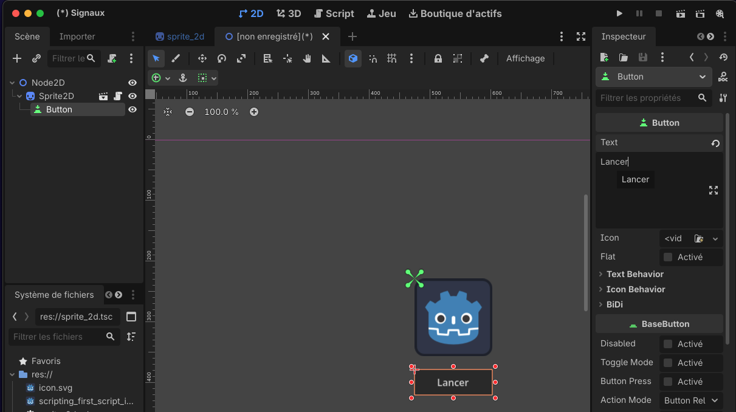Choose the Scale mode tool

pyautogui.click(x=241, y=58)
